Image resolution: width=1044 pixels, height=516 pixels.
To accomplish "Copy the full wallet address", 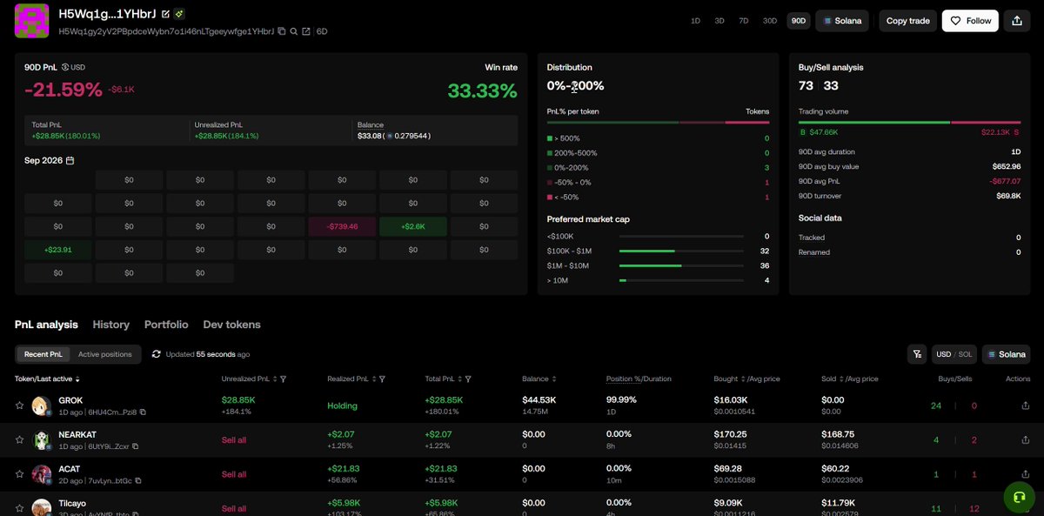I will [x=282, y=31].
